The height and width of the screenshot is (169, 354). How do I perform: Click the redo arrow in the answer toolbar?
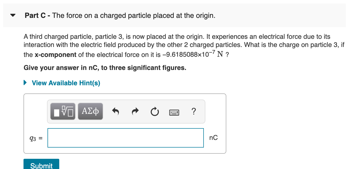(x=135, y=111)
